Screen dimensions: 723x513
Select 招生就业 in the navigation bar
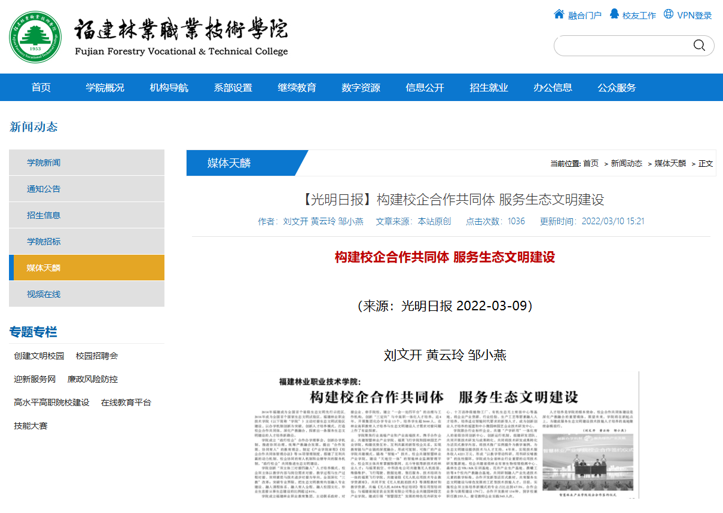(x=489, y=88)
